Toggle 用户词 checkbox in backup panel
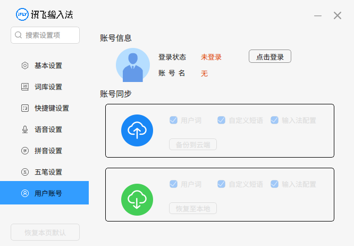 (173, 120)
